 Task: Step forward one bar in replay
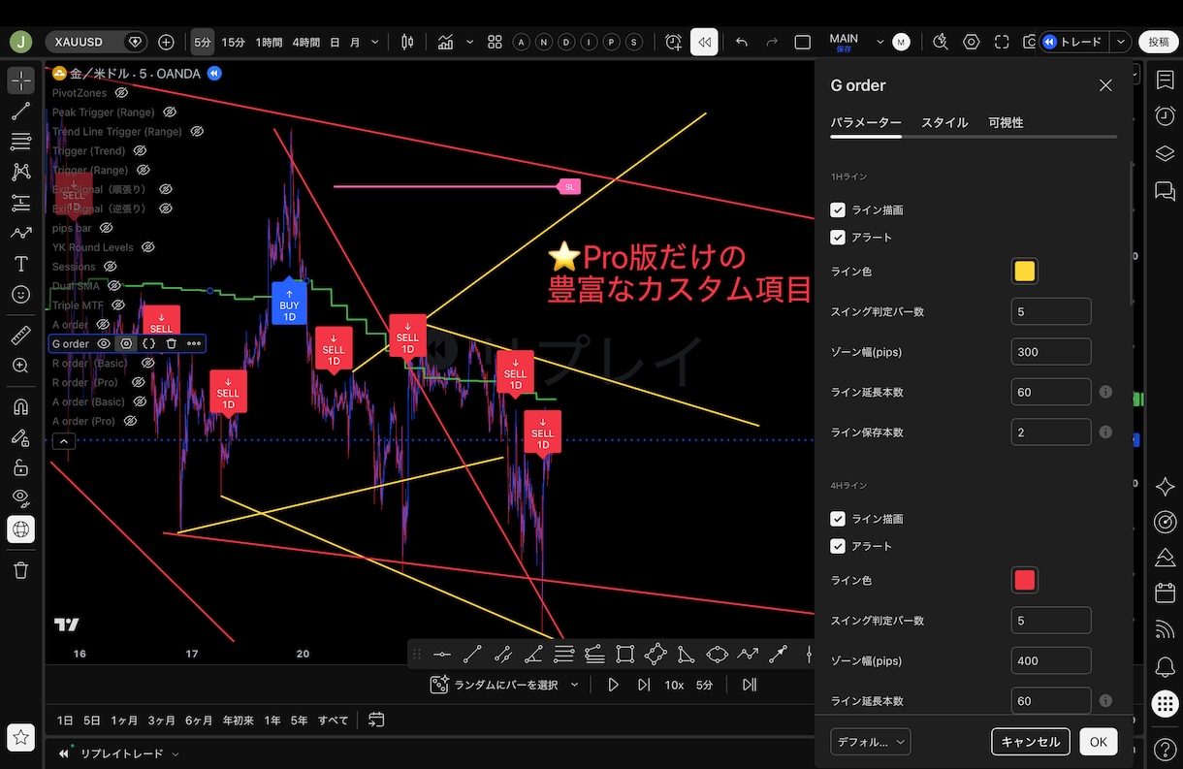644,685
